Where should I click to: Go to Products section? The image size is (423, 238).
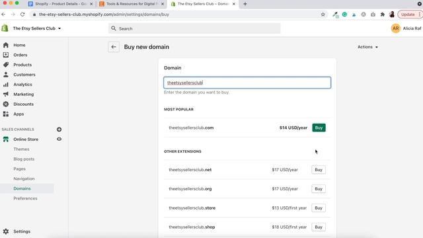(22, 65)
